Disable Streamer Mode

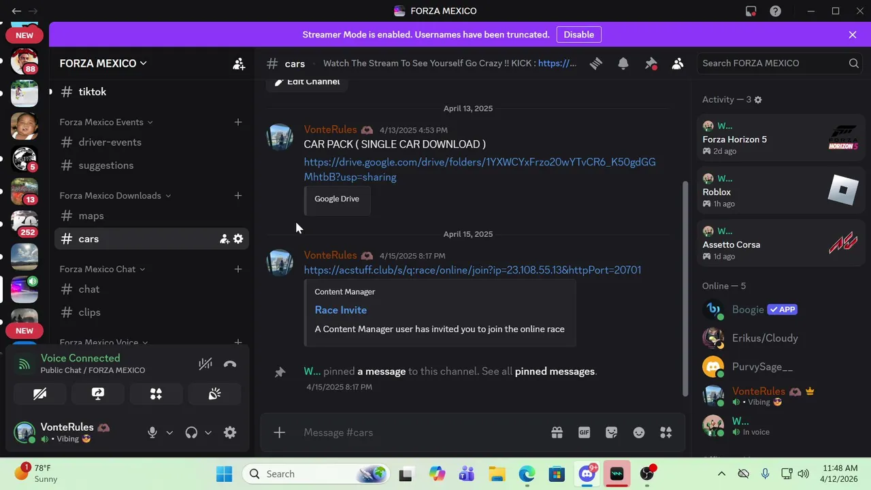click(x=578, y=35)
